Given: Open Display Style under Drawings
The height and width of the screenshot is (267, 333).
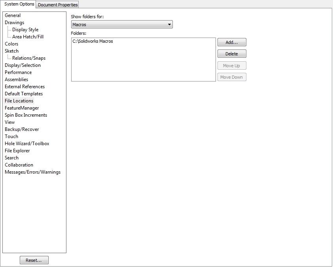Looking at the screenshot, I should (x=25, y=30).
